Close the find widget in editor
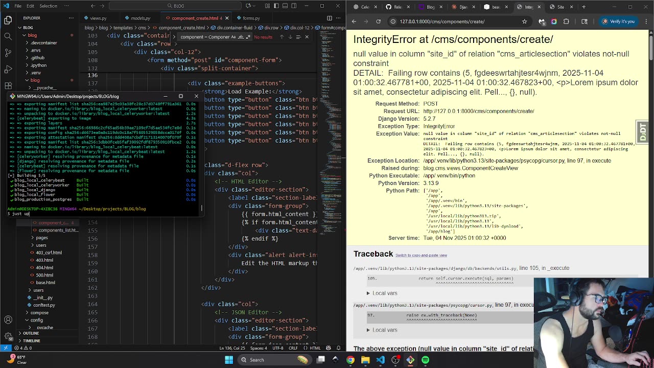654x368 pixels. (307, 37)
